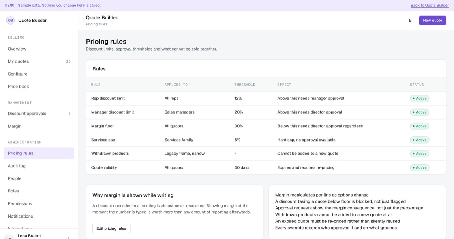Screen dimensions: 454x239
Task: Click Cannot be added to a new quote
Action: [308, 153]
